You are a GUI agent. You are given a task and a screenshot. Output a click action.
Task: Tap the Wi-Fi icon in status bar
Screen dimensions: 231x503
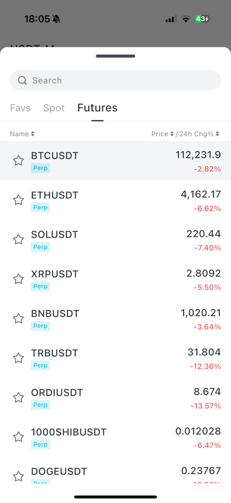(x=186, y=19)
